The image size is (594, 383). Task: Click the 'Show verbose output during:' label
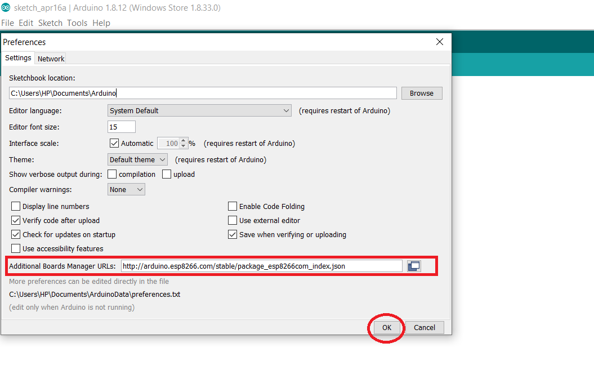pyautogui.click(x=56, y=174)
